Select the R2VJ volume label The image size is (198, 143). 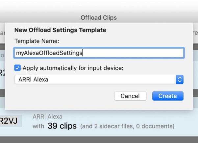coord(9,121)
